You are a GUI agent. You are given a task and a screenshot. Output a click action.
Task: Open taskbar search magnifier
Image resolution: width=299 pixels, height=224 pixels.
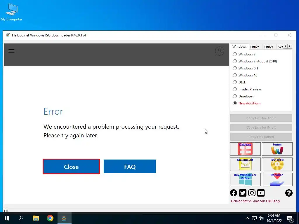(x=21, y=218)
